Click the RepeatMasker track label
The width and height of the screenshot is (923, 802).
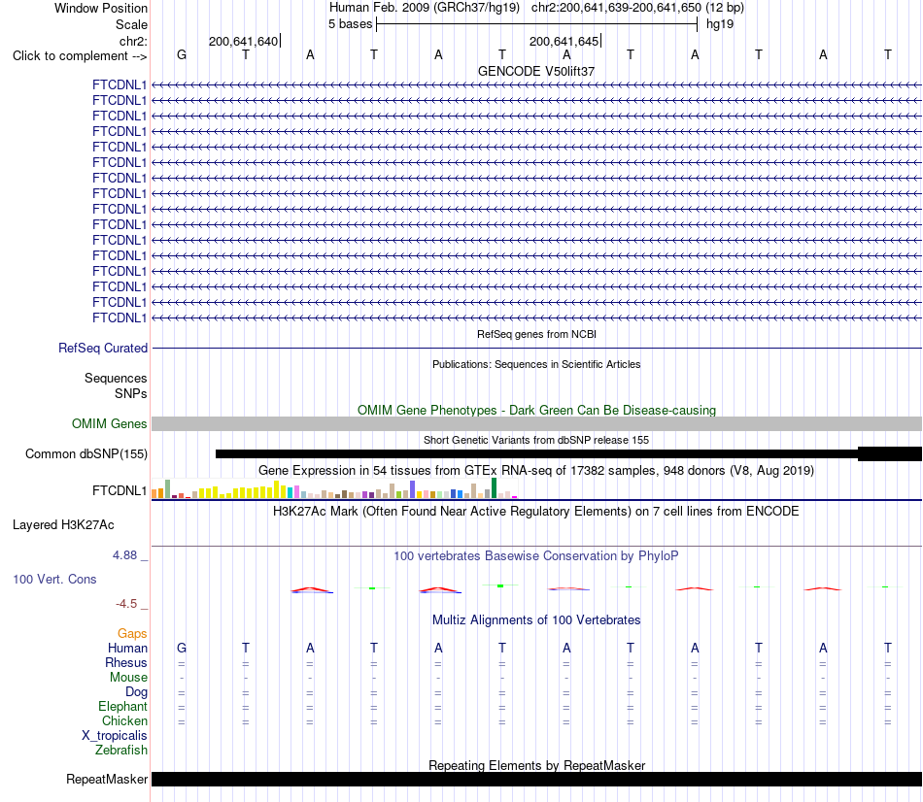point(107,779)
